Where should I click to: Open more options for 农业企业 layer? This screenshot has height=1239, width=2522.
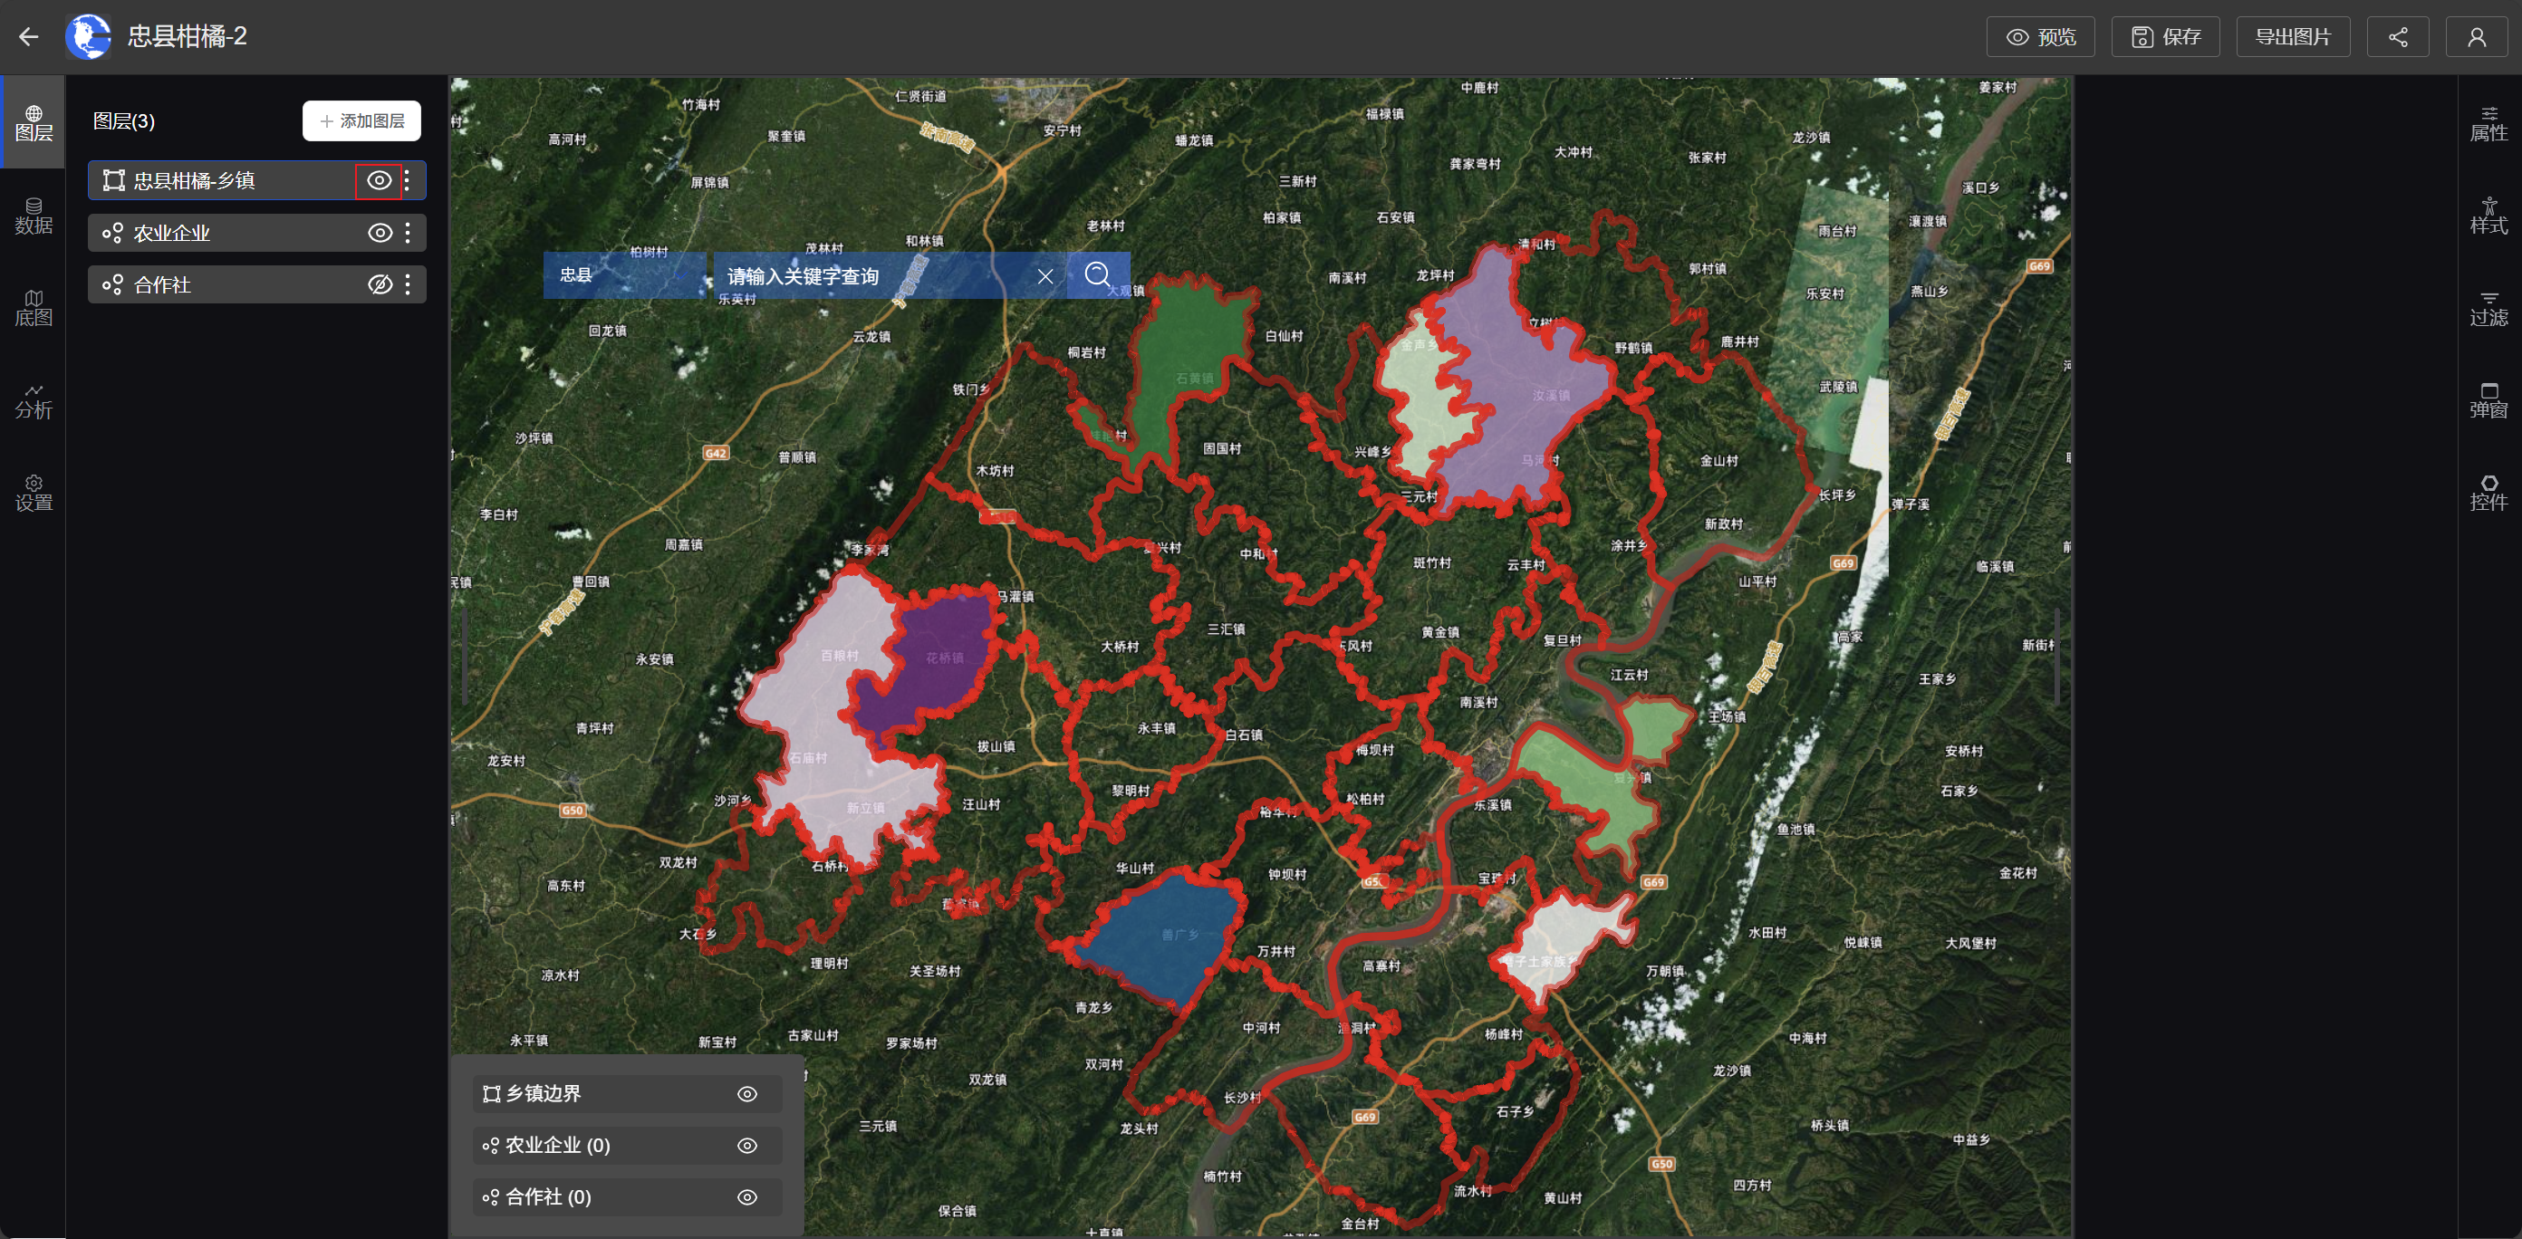(409, 233)
